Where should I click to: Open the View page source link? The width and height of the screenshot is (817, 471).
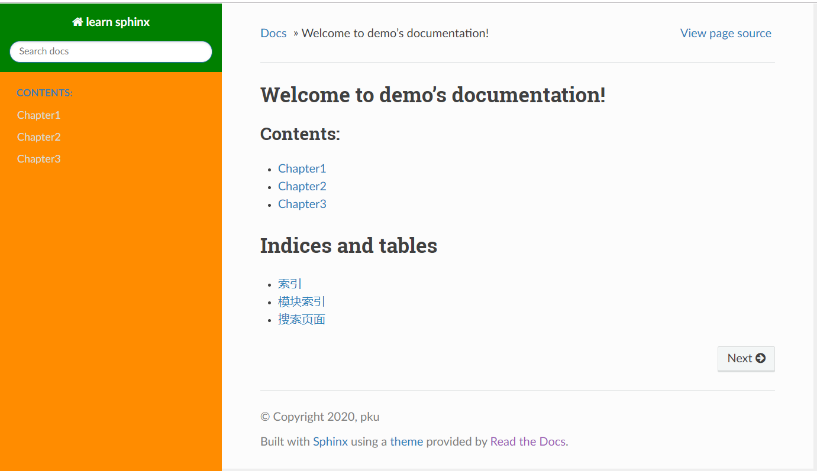click(x=725, y=33)
